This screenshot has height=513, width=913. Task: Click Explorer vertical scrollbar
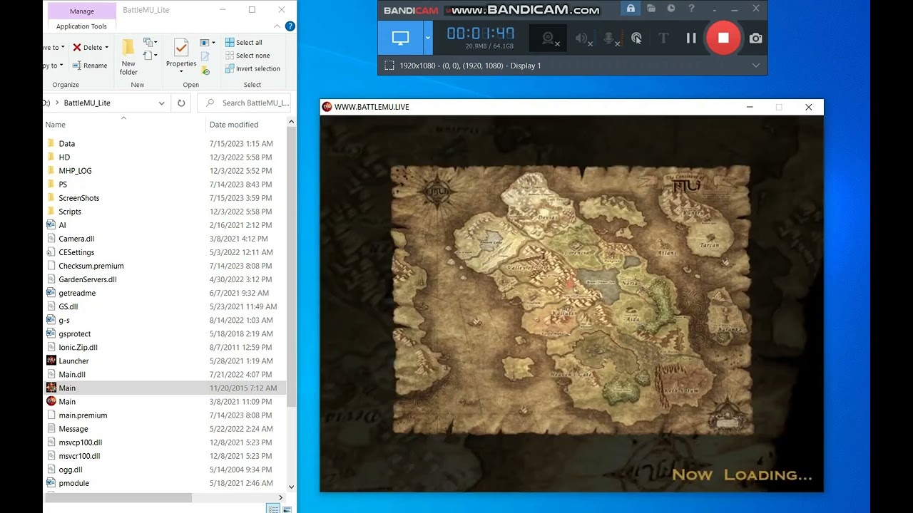[291, 267]
